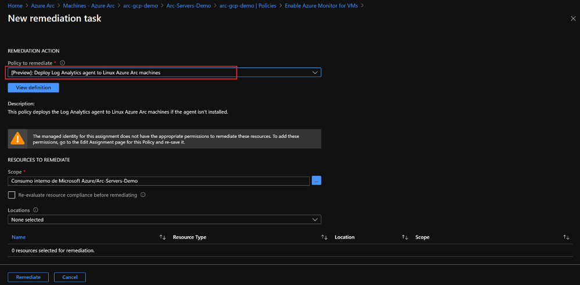Show info for Re-evaluate resource compliance
The image size is (580, 285).
coord(143,195)
